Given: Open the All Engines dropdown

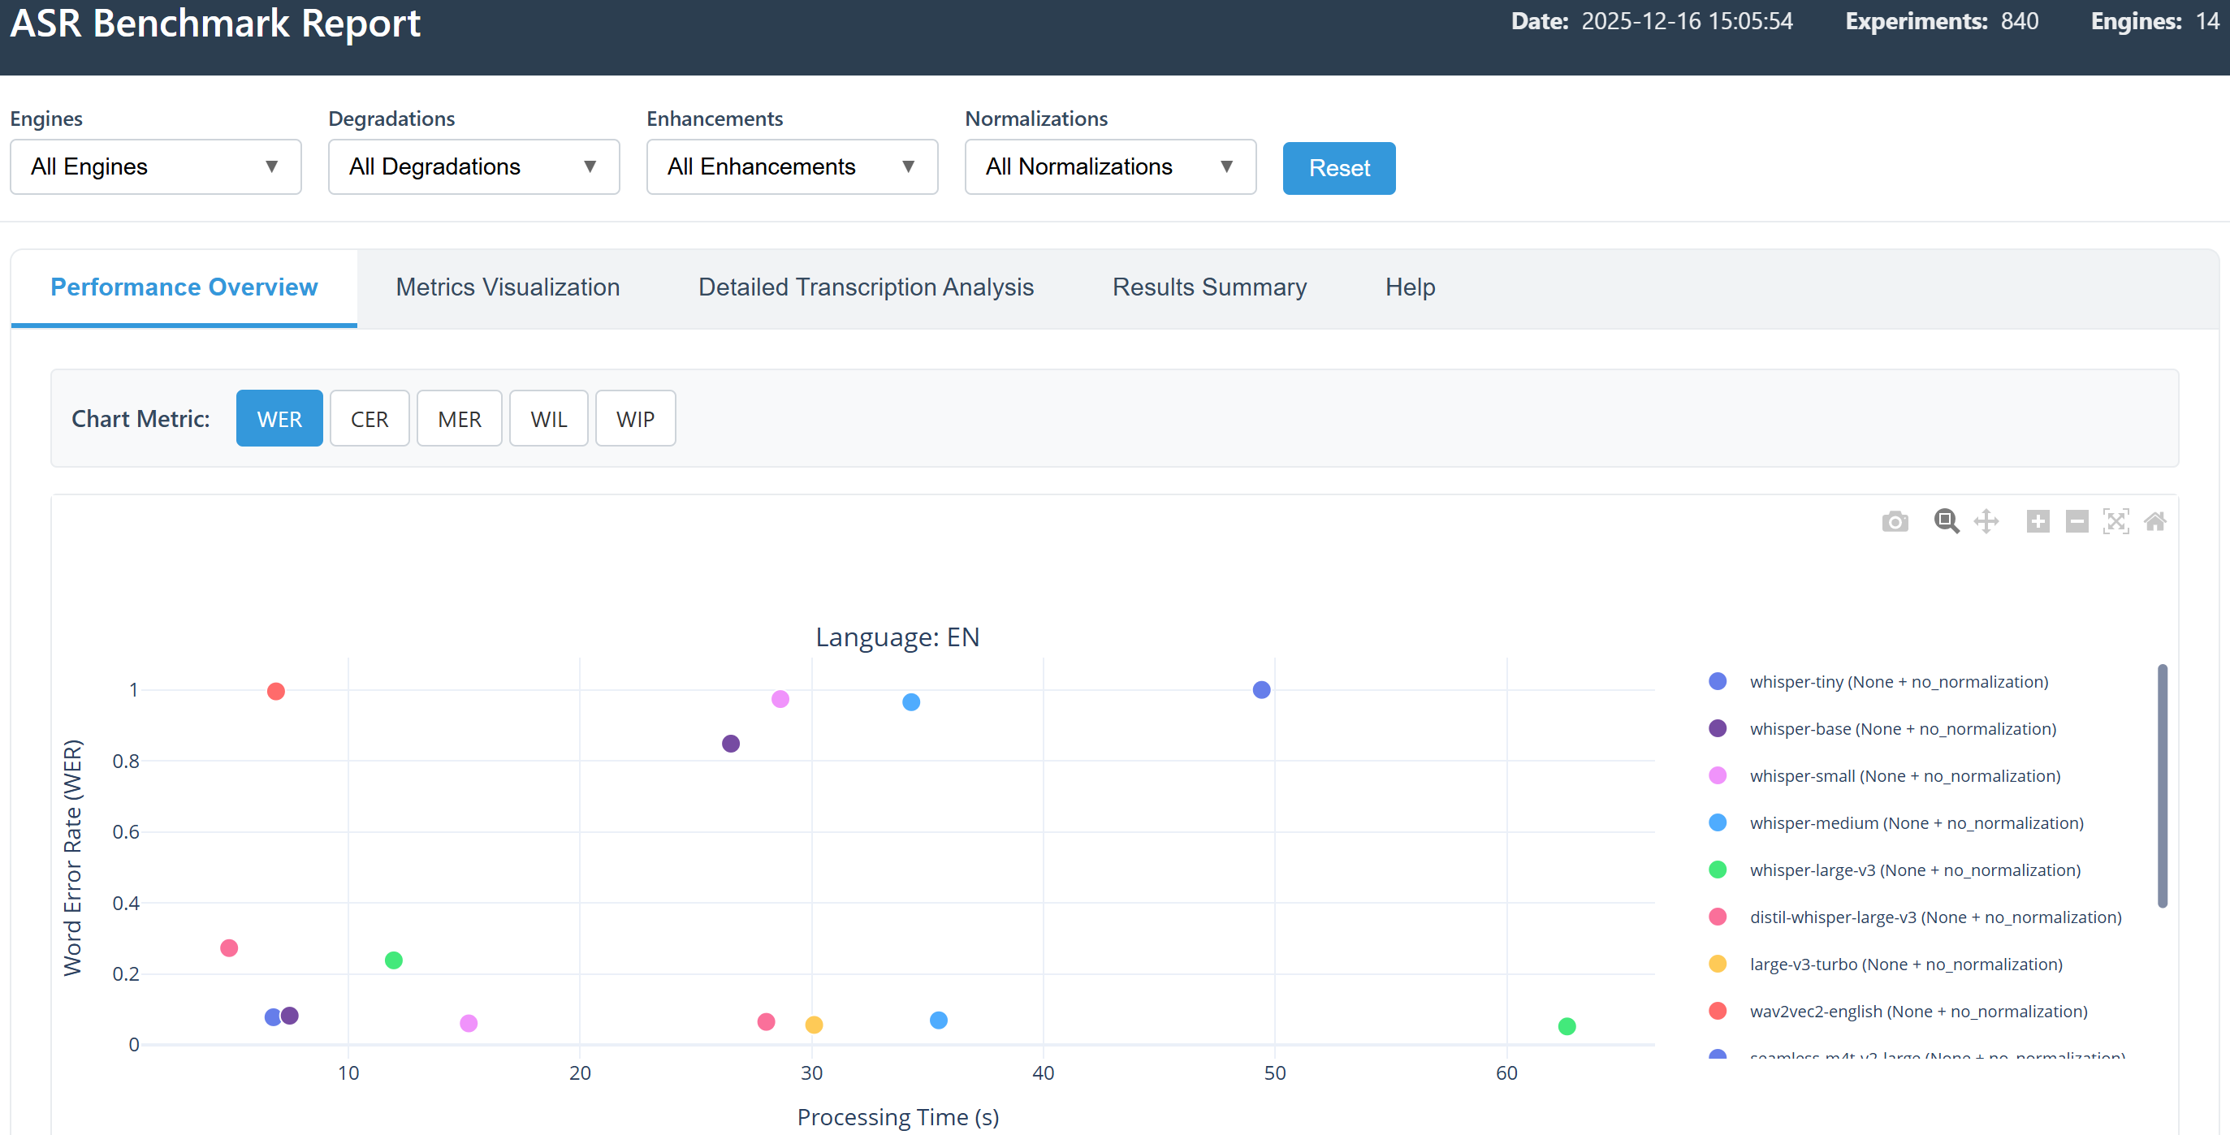Looking at the screenshot, I should (x=155, y=167).
